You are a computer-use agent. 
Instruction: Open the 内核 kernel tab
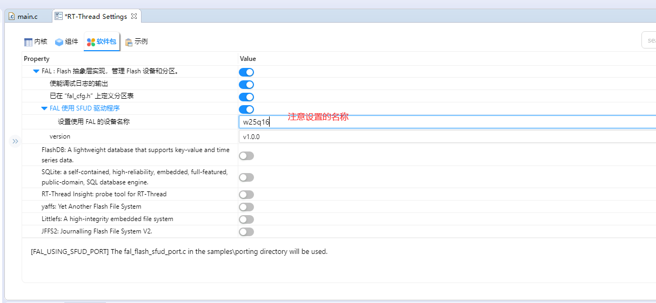(x=36, y=42)
